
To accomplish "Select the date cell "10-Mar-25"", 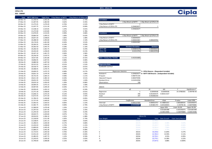I will [22, 49].
